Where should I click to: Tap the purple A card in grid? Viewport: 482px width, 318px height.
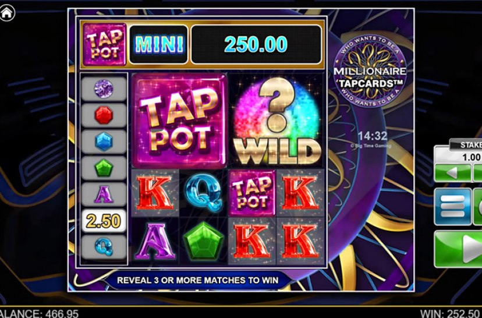tap(155, 241)
